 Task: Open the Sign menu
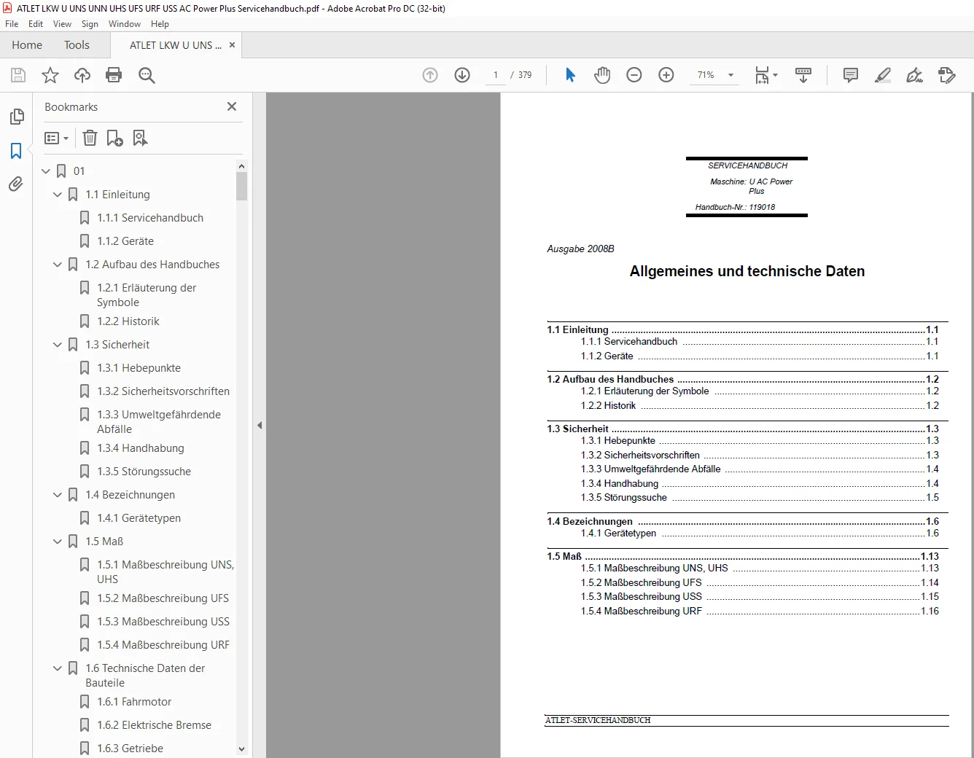point(90,24)
